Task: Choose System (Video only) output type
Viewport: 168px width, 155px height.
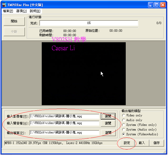Action: tap(124, 125)
